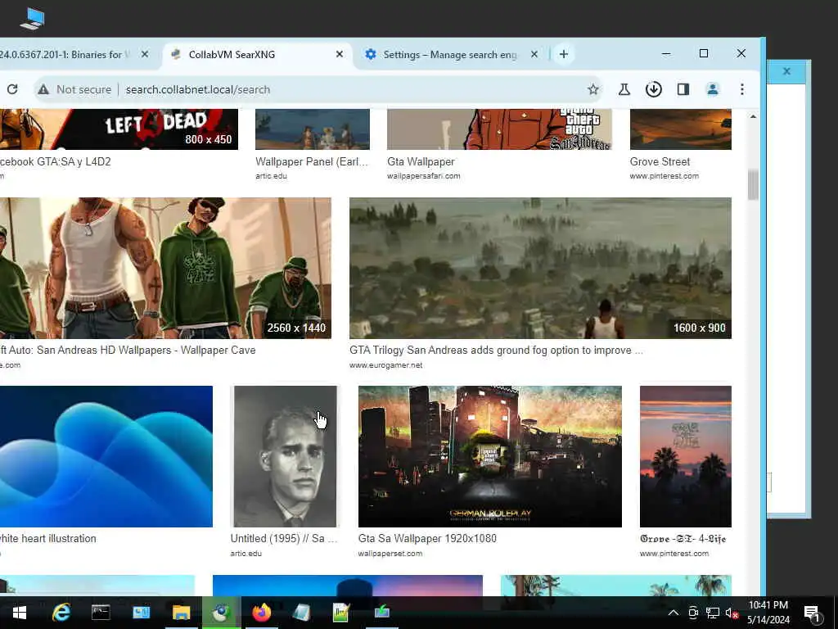
Task: Show hidden system tray icons
Action: tap(674, 613)
